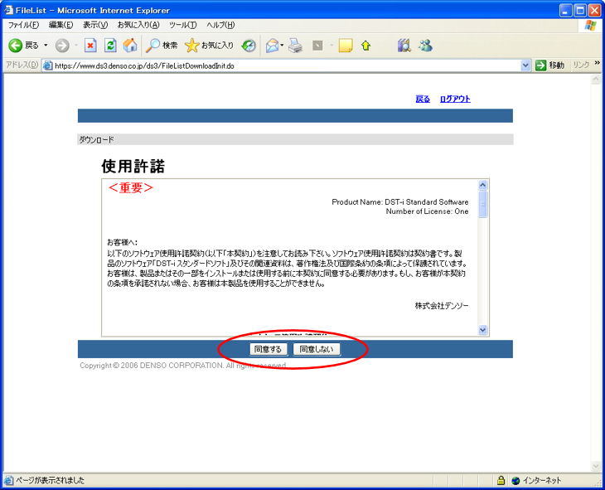Screen dimensions: 605x490
Task: Click the 使用許諾 heading
Action: coord(133,167)
